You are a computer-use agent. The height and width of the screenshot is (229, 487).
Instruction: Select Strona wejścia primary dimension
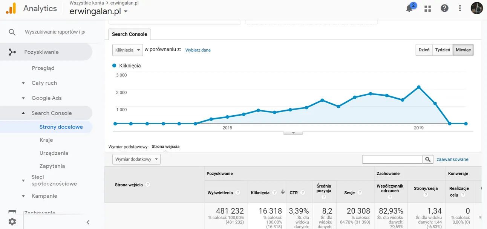click(165, 147)
